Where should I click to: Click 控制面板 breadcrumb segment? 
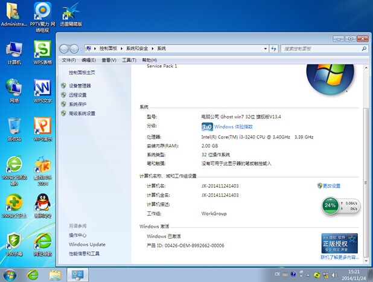pos(108,48)
